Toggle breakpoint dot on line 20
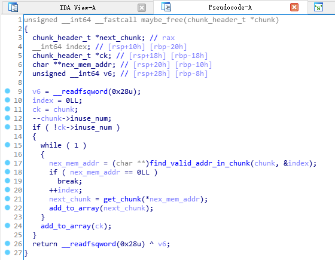 click(x=7, y=190)
